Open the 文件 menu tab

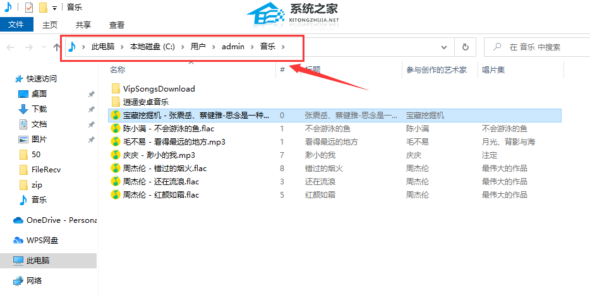pos(16,25)
